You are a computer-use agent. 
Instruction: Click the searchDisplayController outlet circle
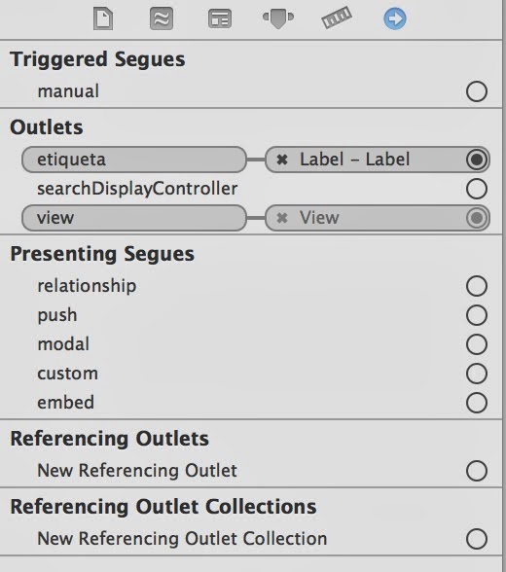click(x=477, y=189)
